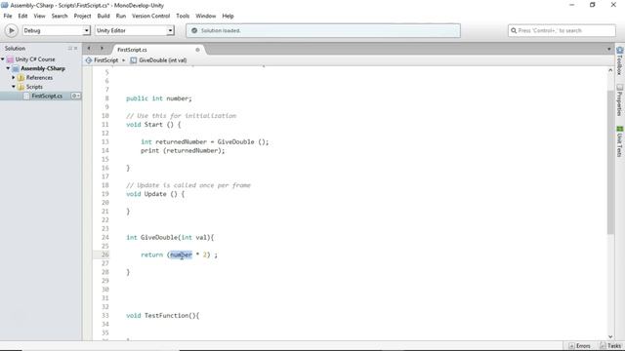Click the search box in the toolbar
Screen dimensions: 625x351
coord(562,30)
